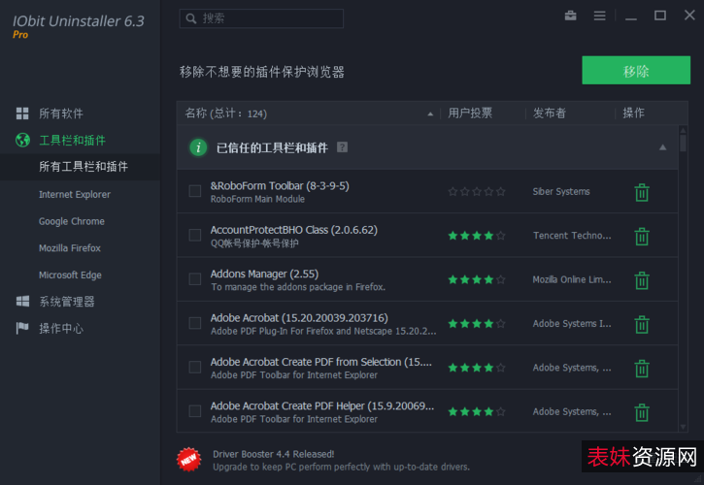704x485 pixels.
Task: Click the globe icon beside 工具栏和插件
Action: pyautogui.click(x=22, y=140)
